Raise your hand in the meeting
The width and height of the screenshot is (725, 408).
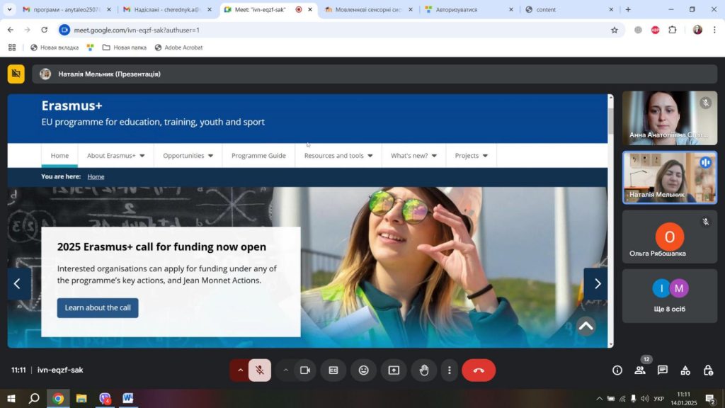[x=424, y=370]
